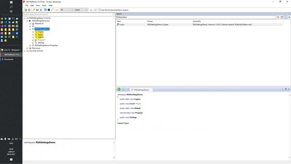Collapse the RSASettingsDemo.exe module node

pyautogui.click(x=27, y=21)
